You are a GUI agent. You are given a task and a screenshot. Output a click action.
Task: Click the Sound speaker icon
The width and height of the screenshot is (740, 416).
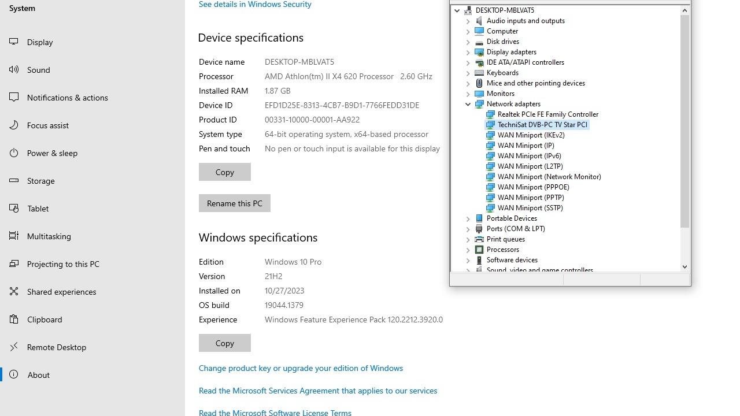(x=14, y=69)
